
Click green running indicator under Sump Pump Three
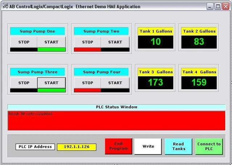(x=51, y=90)
